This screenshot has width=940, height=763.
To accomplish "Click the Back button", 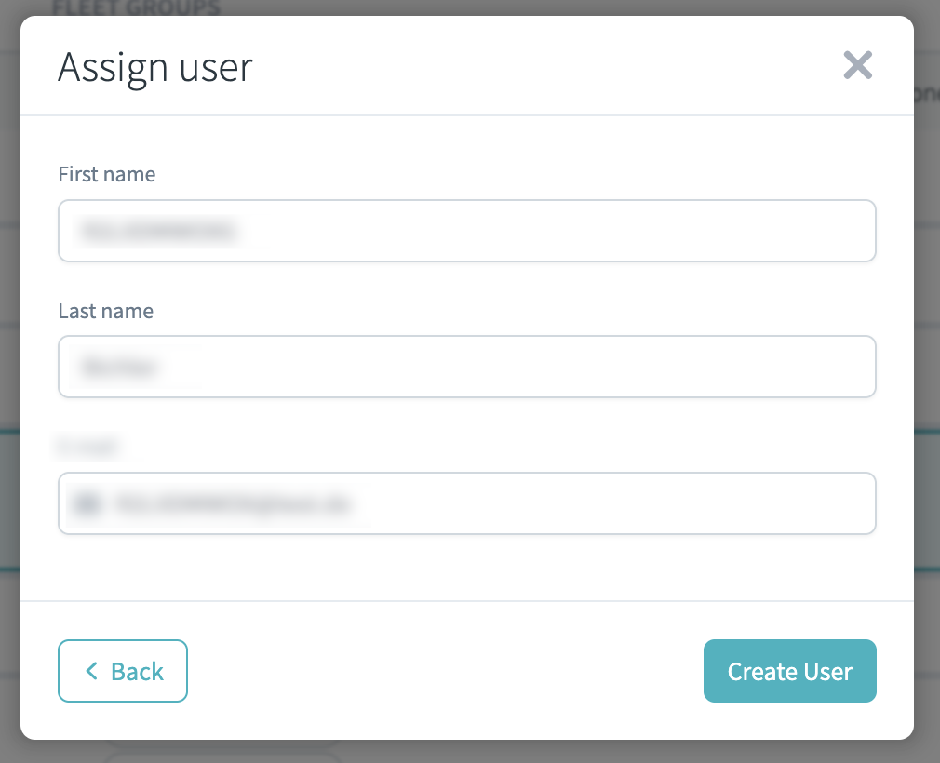I will pyautogui.click(x=122, y=670).
